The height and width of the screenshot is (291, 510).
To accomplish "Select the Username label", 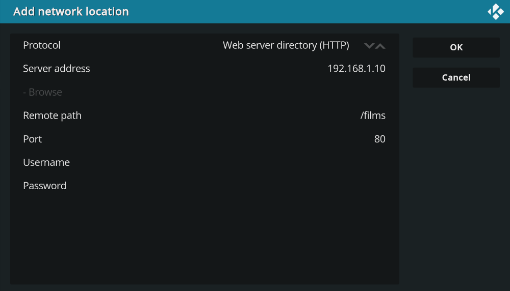I will (46, 162).
